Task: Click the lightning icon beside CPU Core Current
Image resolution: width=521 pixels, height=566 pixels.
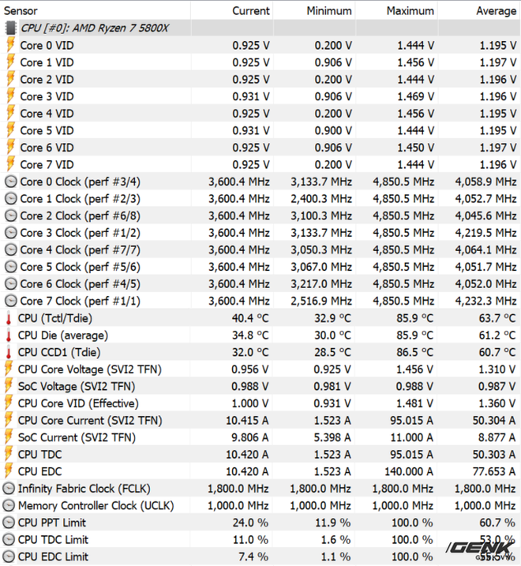Action: coord(9,420)
